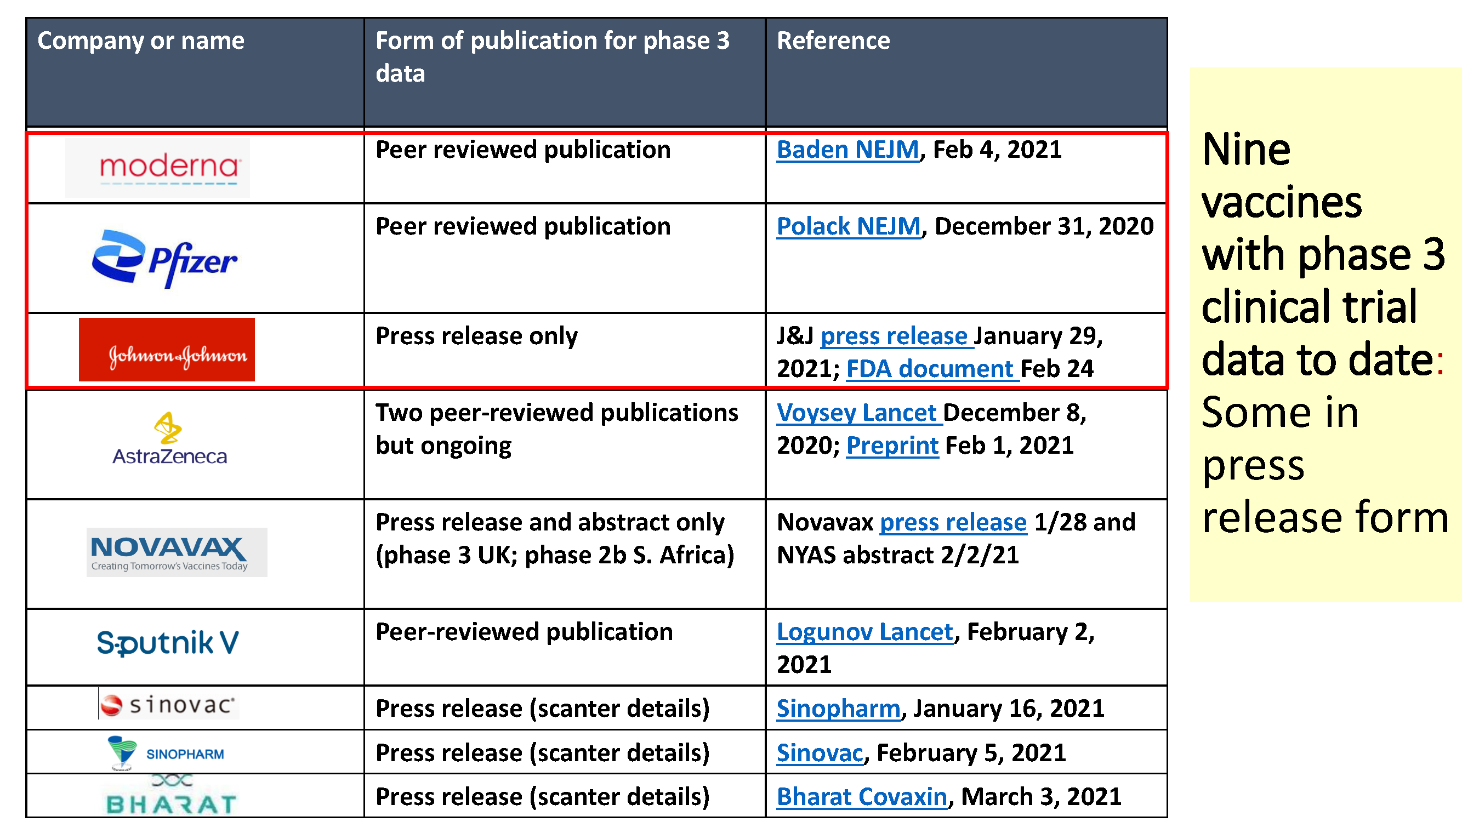Open the Voysey Lancet link
This screenshot has height=822, width=1462.
tap(859, 413)
